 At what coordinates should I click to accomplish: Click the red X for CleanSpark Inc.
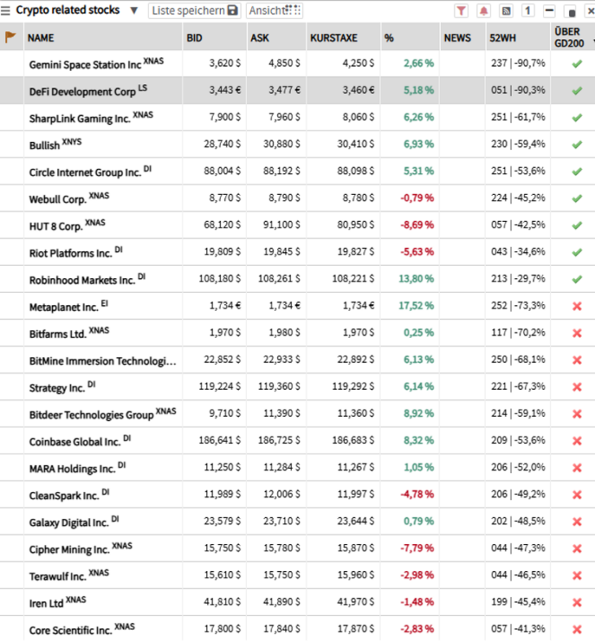pyautogui.click(x=577, y=495)
